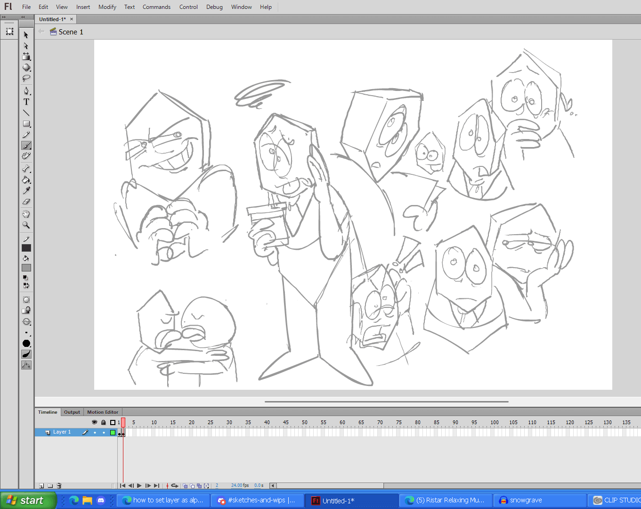Select the Zoom magnifier tool
The width and height of the screenshot is (641, 509).
[26, 225]
